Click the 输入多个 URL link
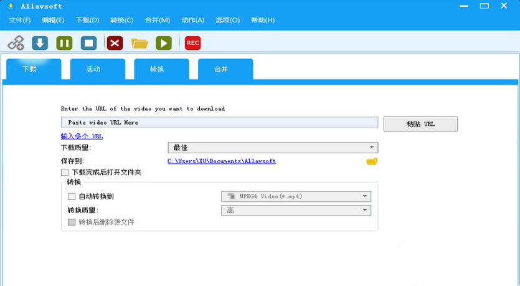Viewport: 520px width, 286px height. coord(82,136)
